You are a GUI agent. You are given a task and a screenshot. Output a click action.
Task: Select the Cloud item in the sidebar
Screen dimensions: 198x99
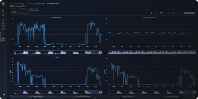tap(3, 39)
